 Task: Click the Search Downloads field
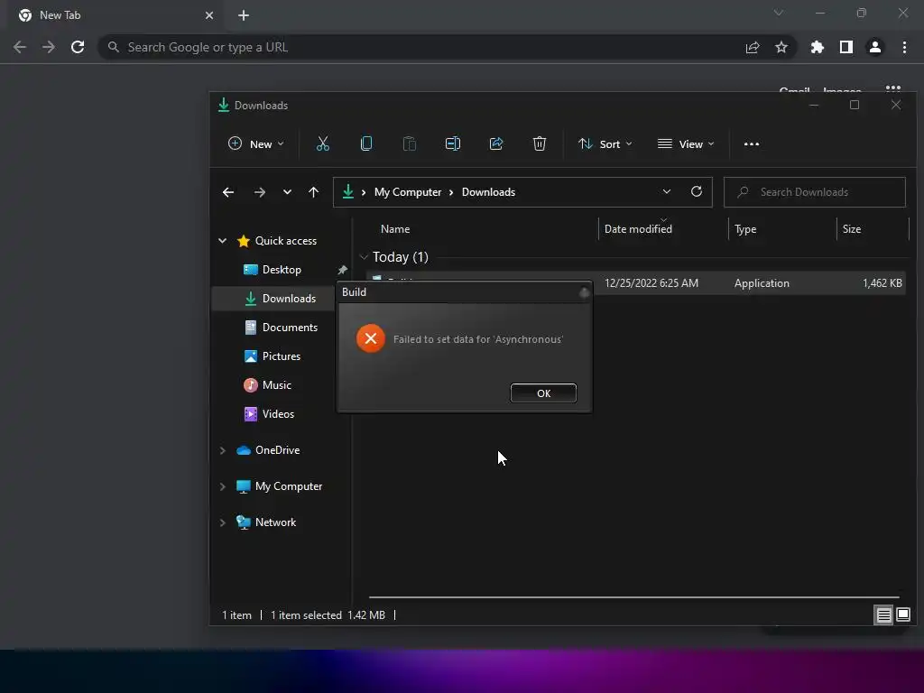click(815, 192)
